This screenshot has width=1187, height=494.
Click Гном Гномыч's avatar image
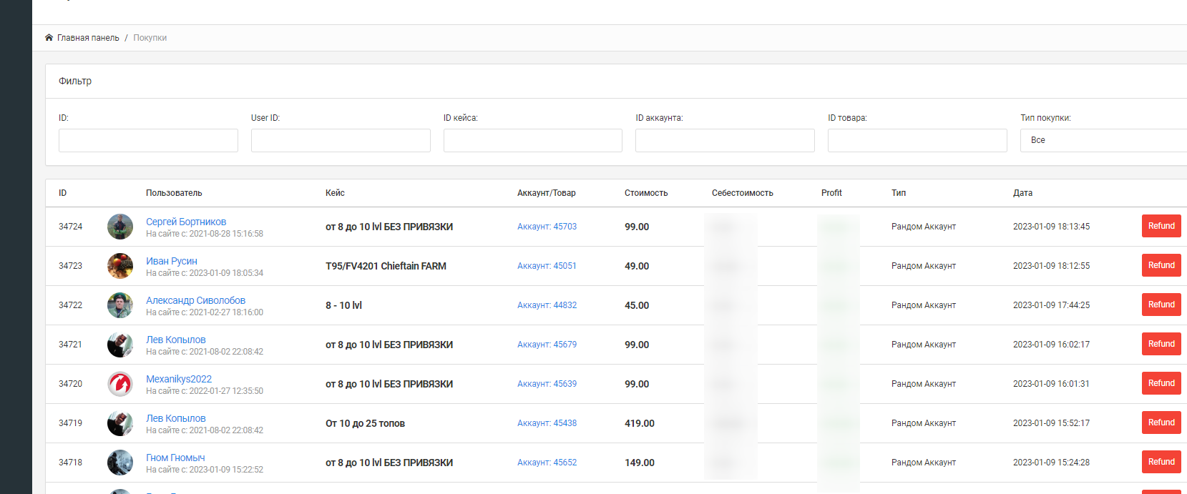point(120,463)
